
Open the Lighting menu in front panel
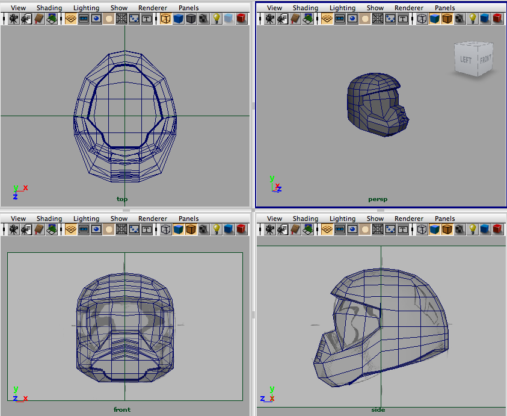(87, 219)
